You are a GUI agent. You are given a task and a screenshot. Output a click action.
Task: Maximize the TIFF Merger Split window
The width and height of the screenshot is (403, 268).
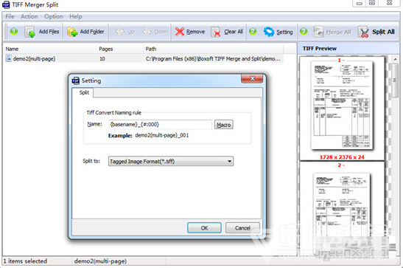[371, 3]
